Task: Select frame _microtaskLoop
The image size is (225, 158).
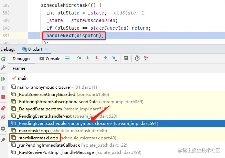Action: 117,131
